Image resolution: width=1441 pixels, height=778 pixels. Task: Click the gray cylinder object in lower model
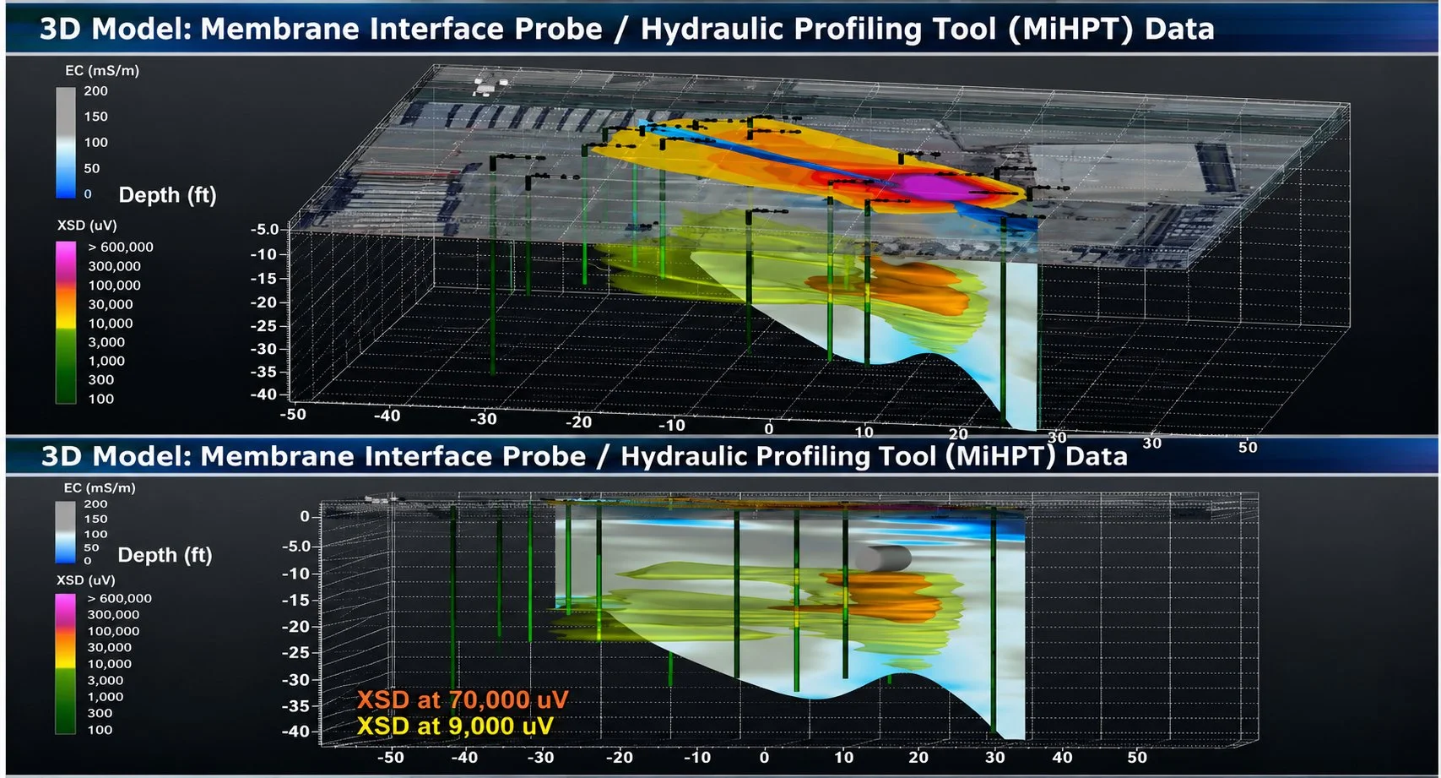[884, 558]
